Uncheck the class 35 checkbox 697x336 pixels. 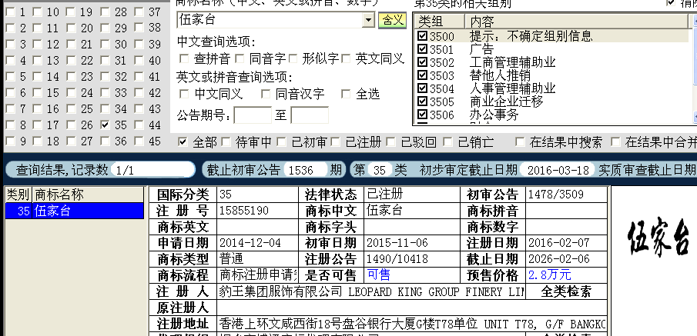click(x=105, y=125)
